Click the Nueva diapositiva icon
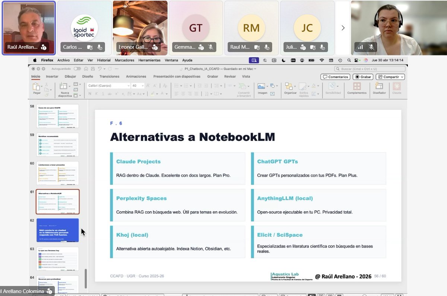 pyautogui.click(x=63, y=86)
